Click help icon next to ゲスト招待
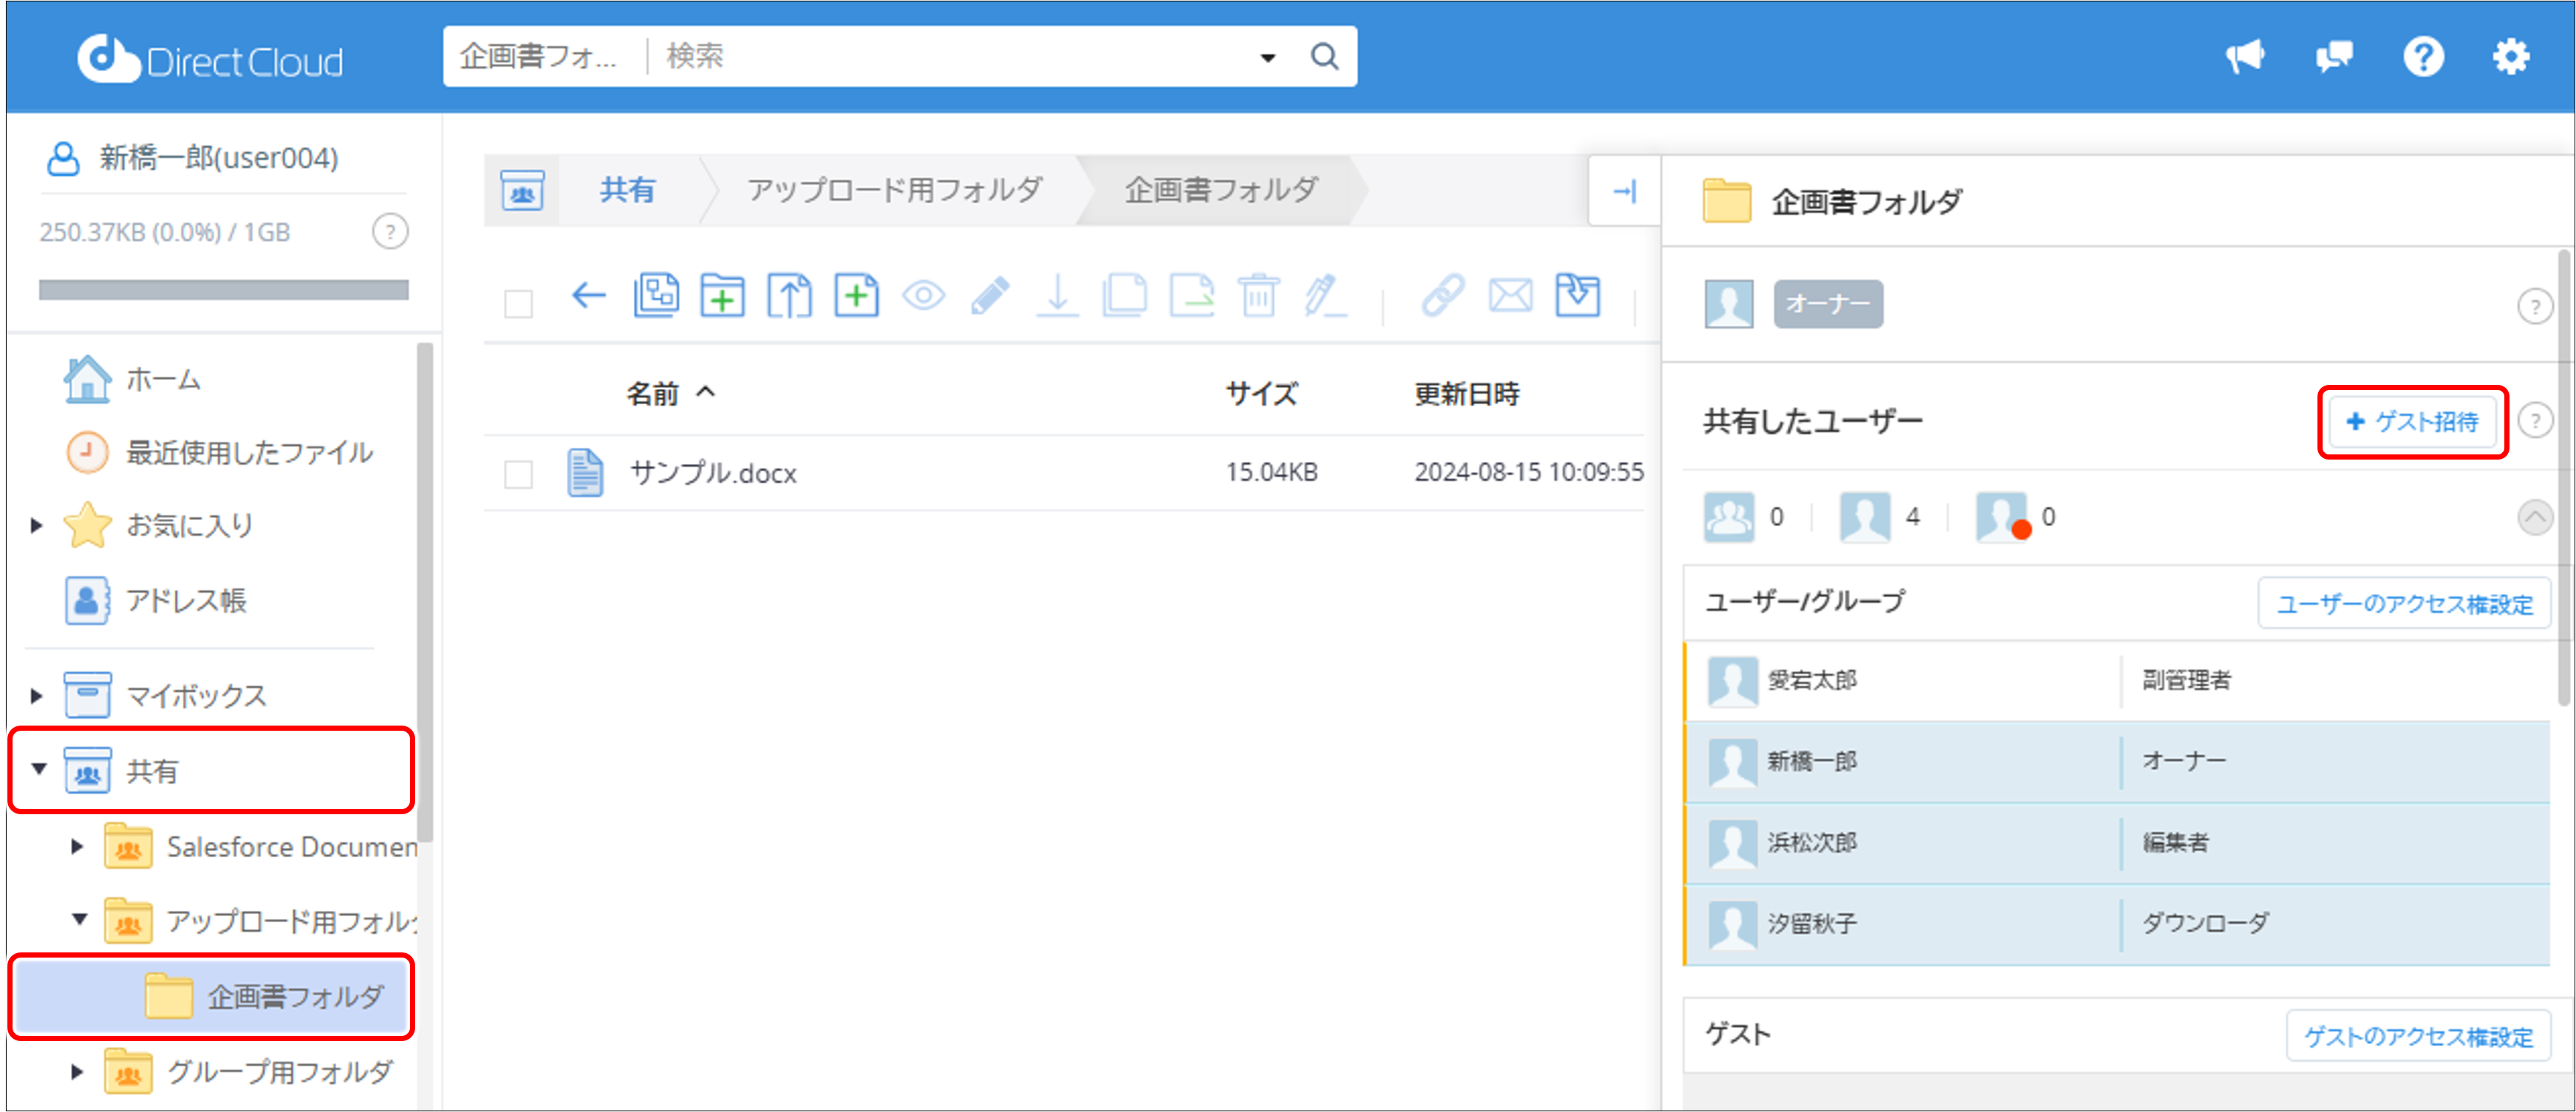The height and width of the screenshot is (1112, 2576). pos(2535,421)
